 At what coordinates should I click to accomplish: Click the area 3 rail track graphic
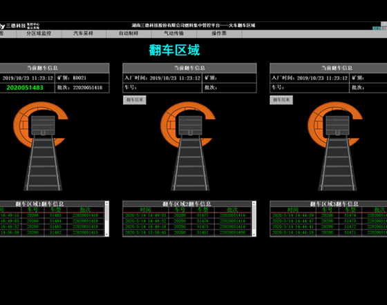pos(337,163)
